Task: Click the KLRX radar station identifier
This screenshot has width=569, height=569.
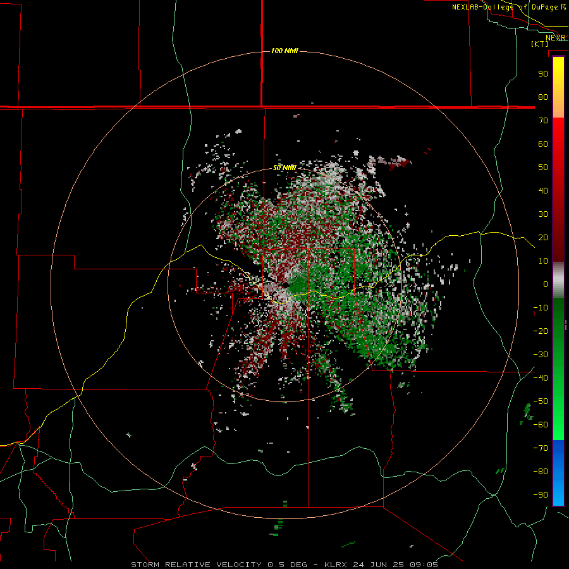Action: (337, 565)
